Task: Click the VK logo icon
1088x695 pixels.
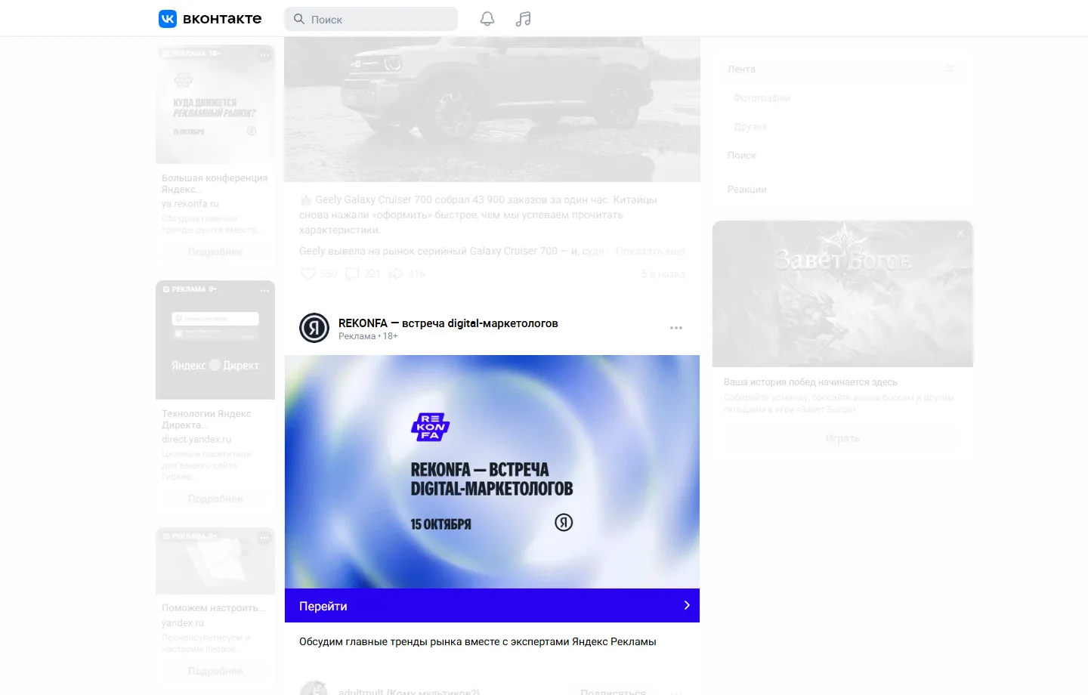Action: click(168, 19)
